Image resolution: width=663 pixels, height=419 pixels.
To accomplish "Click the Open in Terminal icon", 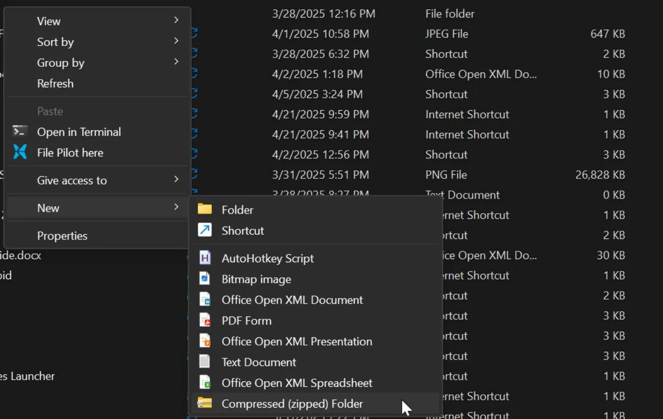I will [x=20, y=131].
